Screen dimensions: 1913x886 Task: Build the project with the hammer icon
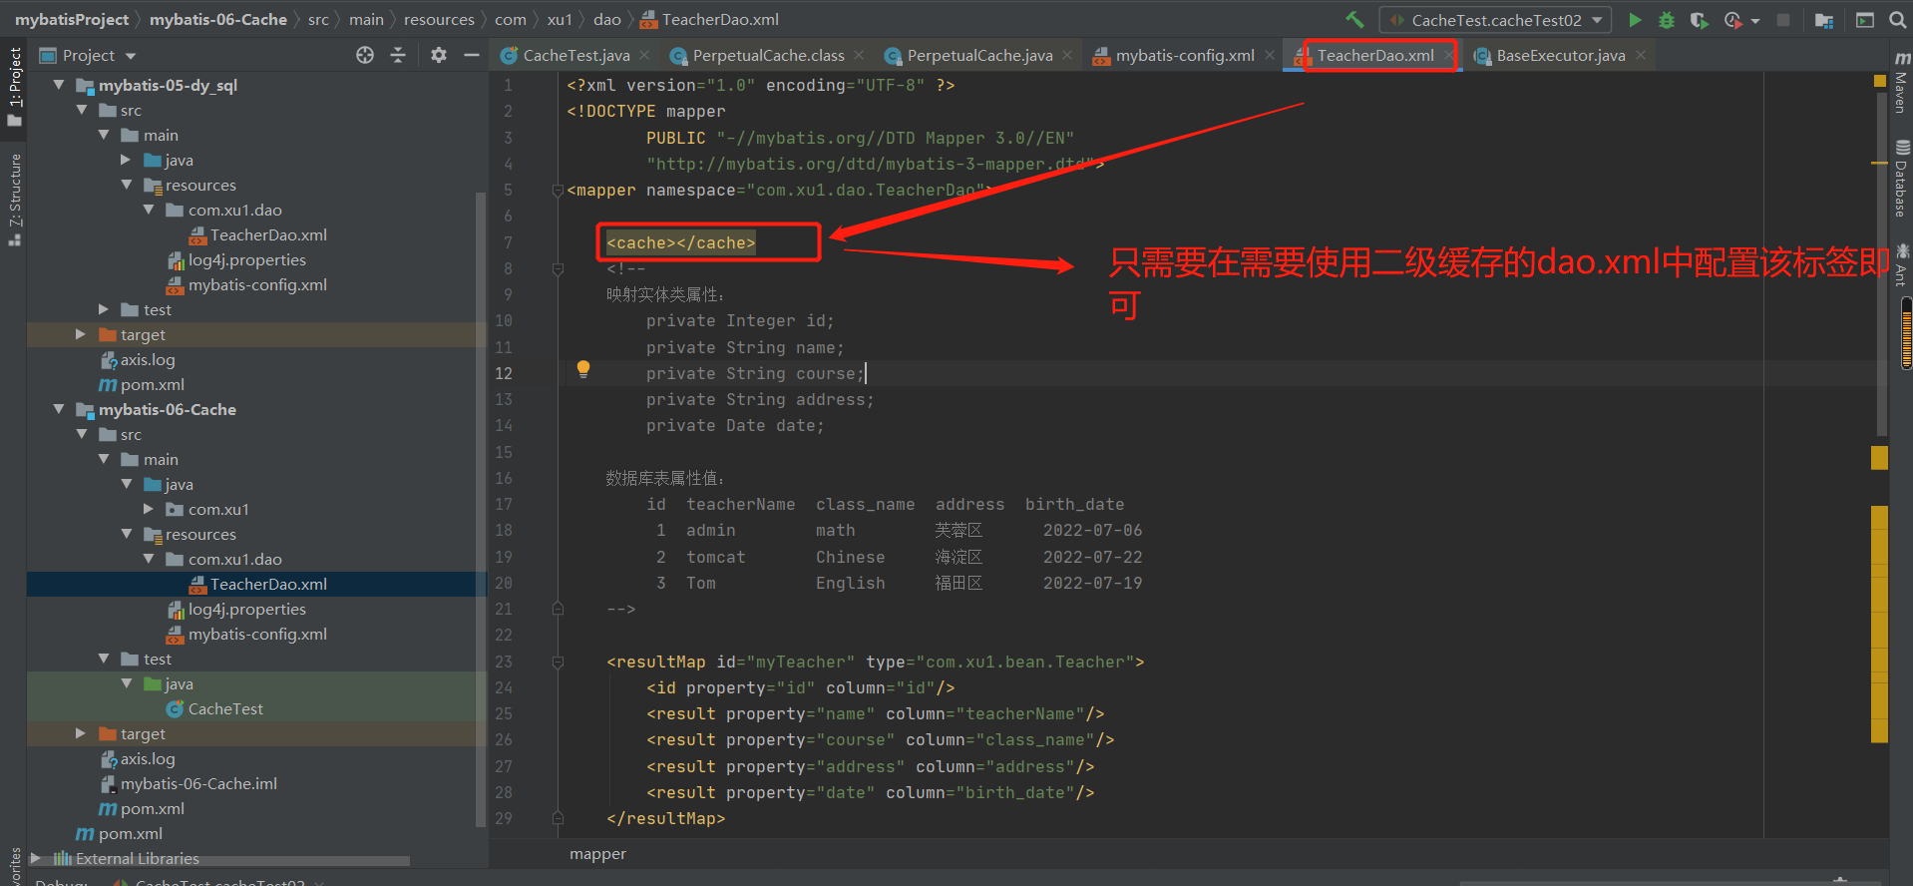point(1354,19)
